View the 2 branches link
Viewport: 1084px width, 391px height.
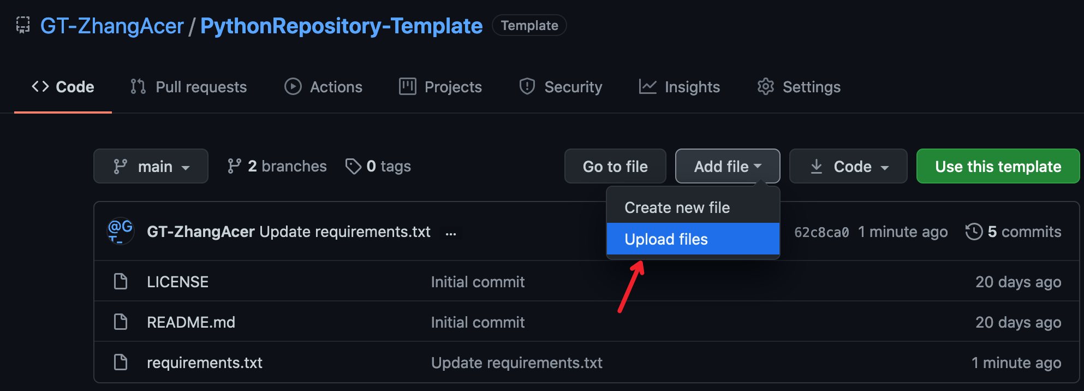pos(277,166)
